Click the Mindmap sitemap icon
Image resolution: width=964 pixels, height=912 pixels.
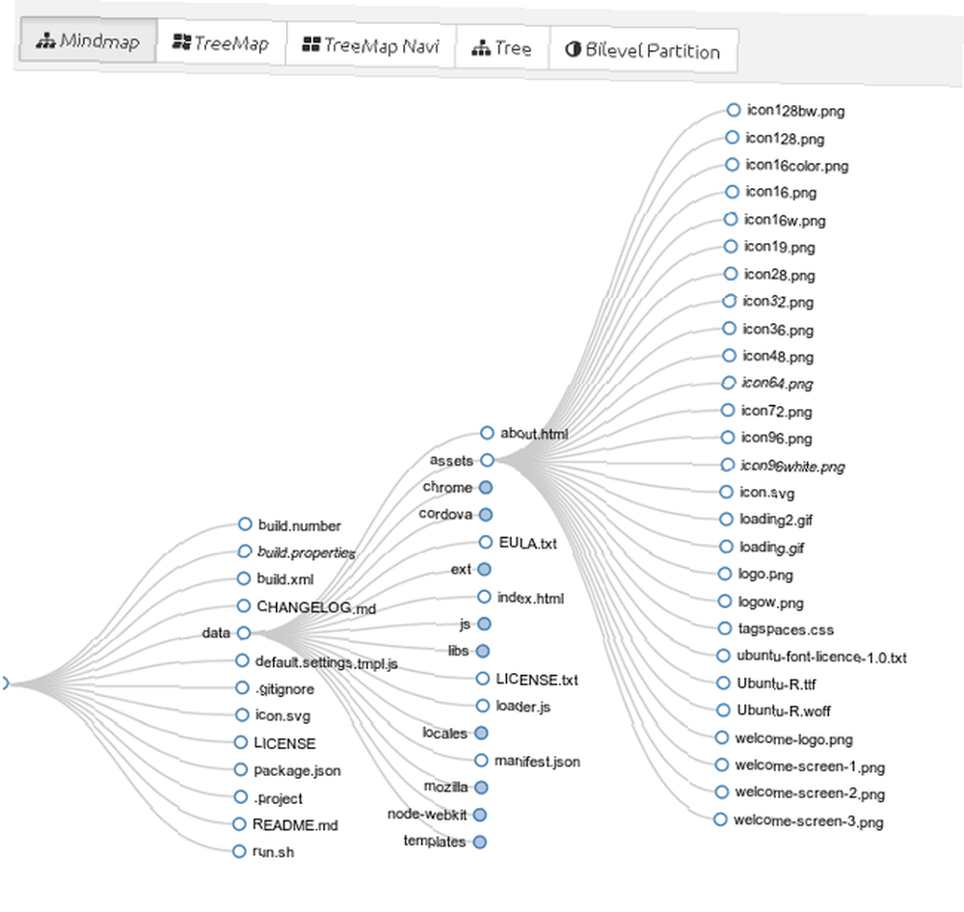pyautogui.click(x=45, y=41)
